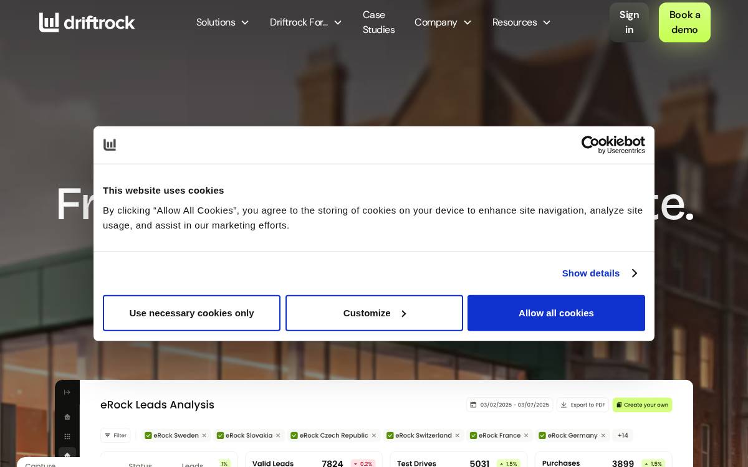Image resolution: width=748 pixels, height=467 pixels.
Task: Remove eRock Switzerland filter chip
Action: (457, 435)
